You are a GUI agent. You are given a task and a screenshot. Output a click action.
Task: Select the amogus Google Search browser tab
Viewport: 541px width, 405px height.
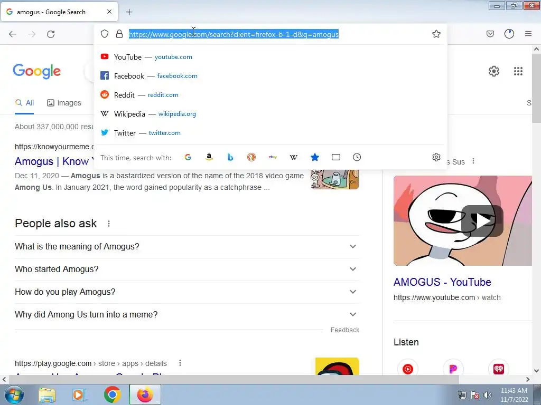pos(59,12)
